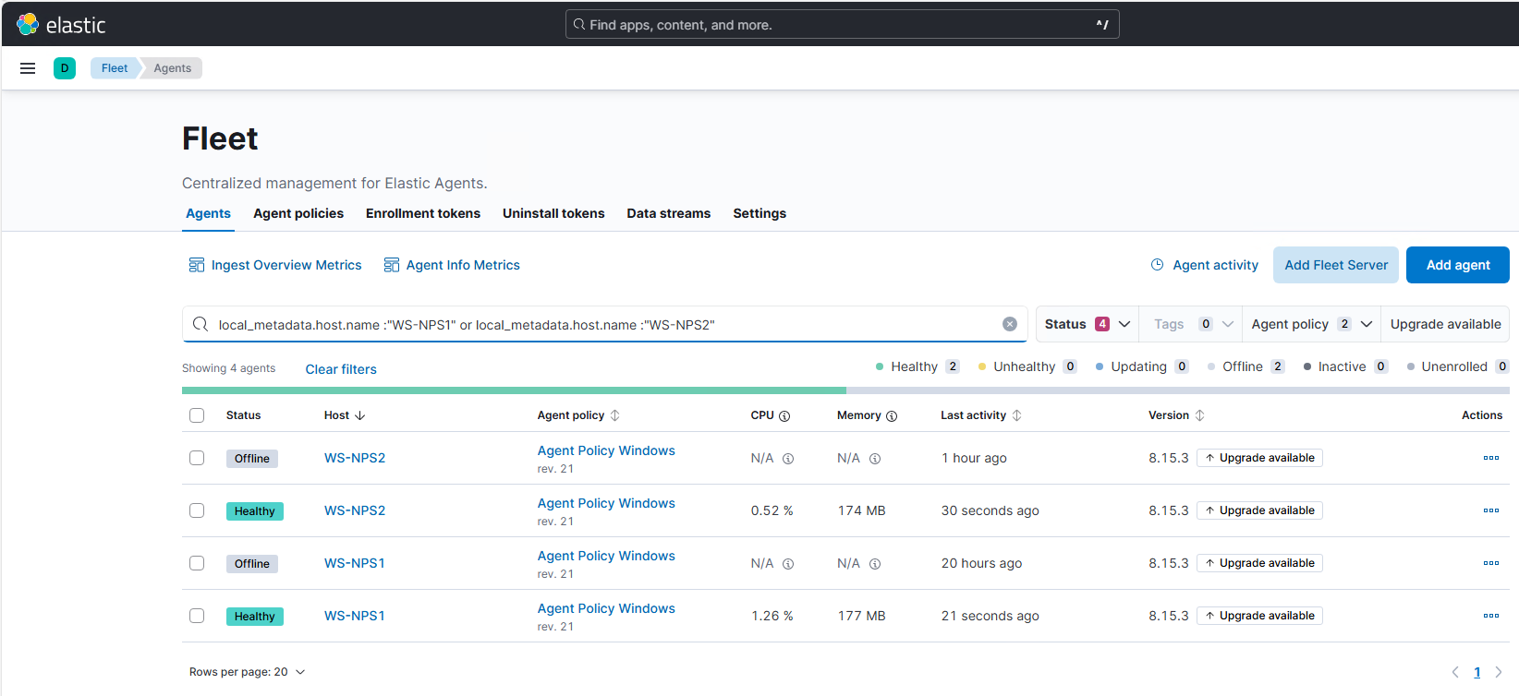Click the Memory info icon in header
This screenshot has width=1519, height=696.
pyautogui.click(x=892, y=416)
